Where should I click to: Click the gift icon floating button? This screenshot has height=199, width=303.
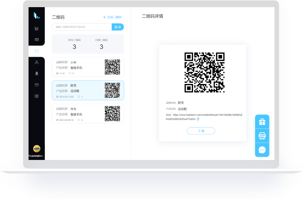tap(262, 122)
